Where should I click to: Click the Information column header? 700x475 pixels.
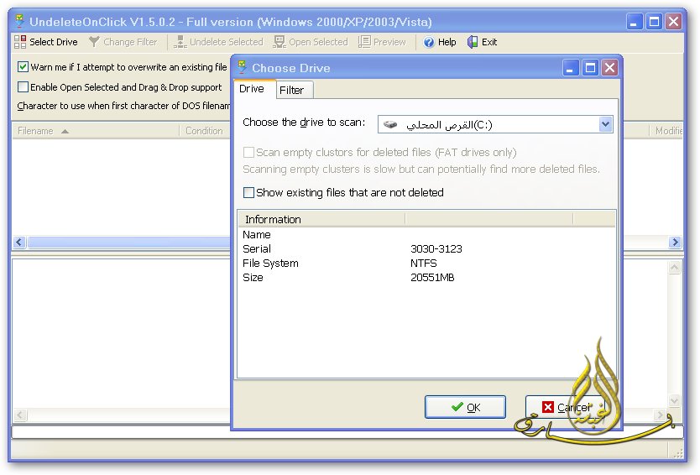[x=321, y=219]
